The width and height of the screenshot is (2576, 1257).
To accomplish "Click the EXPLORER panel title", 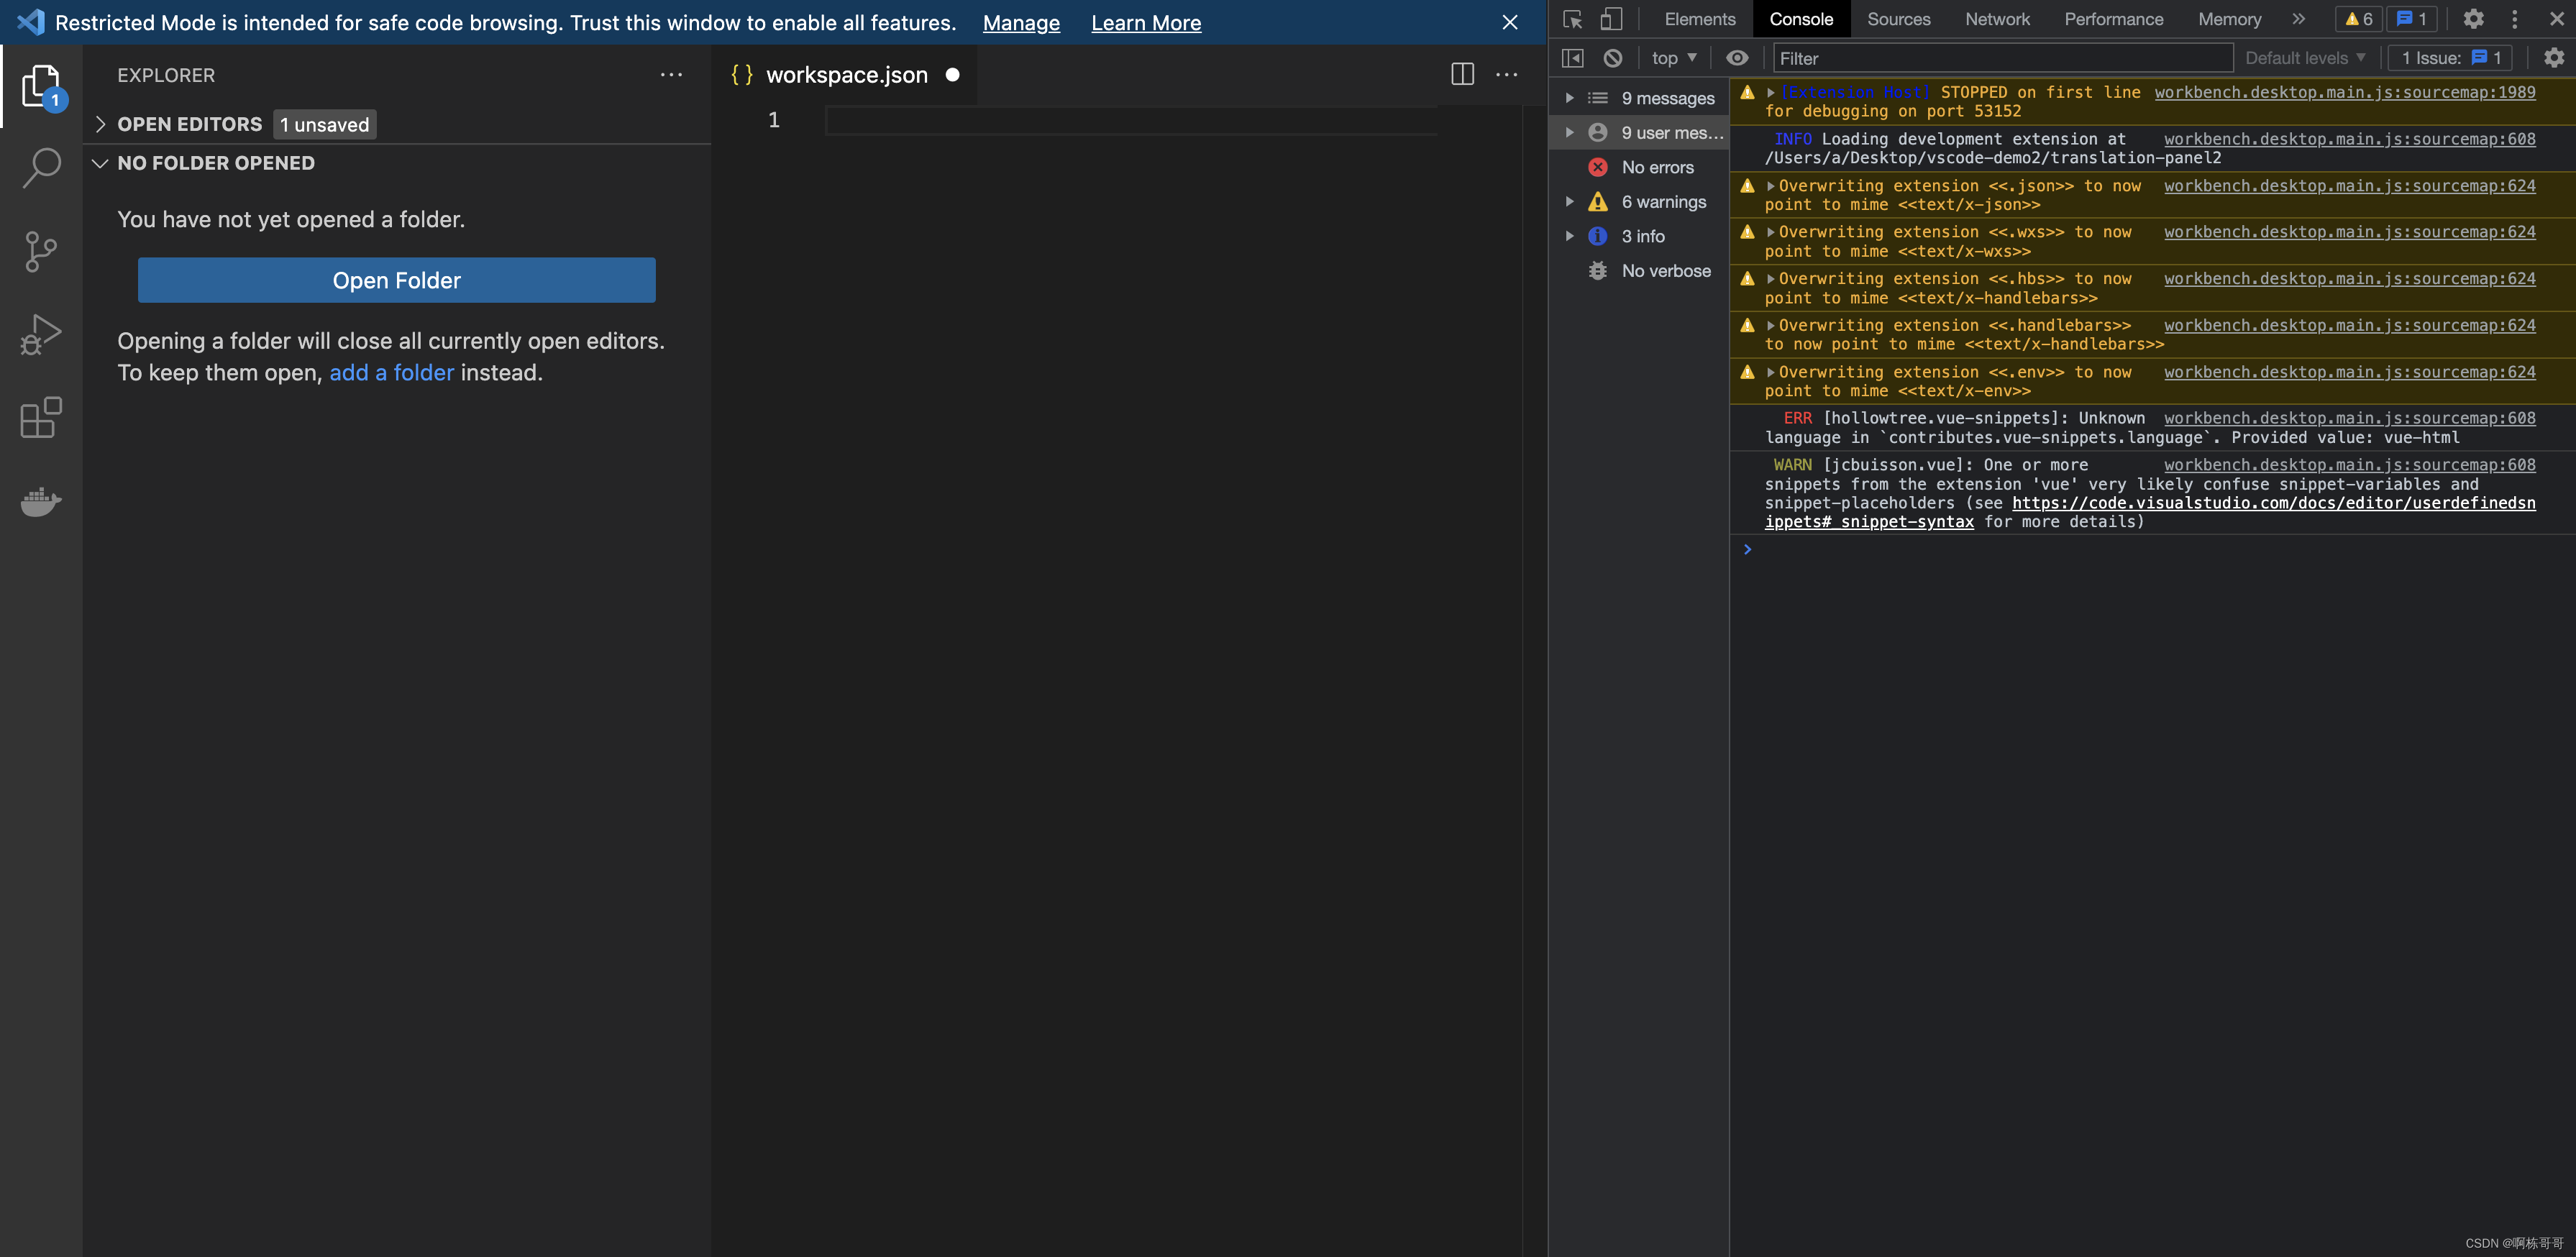I will (166, 75).
